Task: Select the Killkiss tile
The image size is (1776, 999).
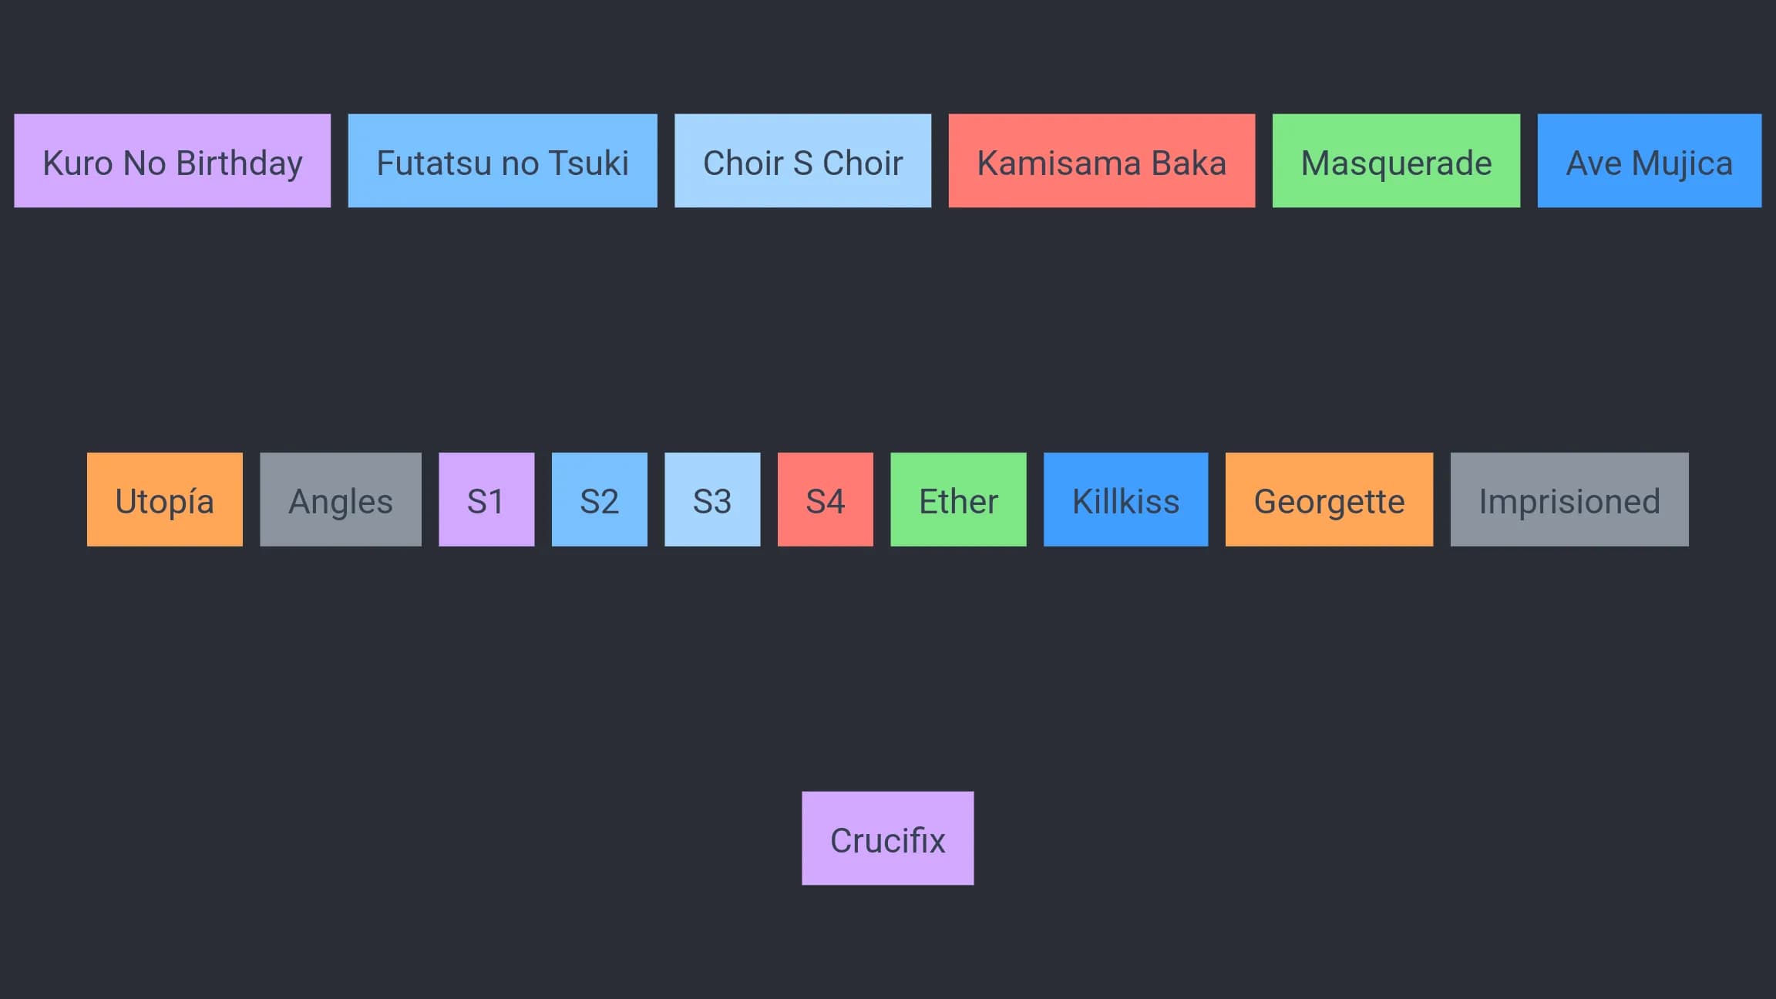Action: coord(1125,499)
